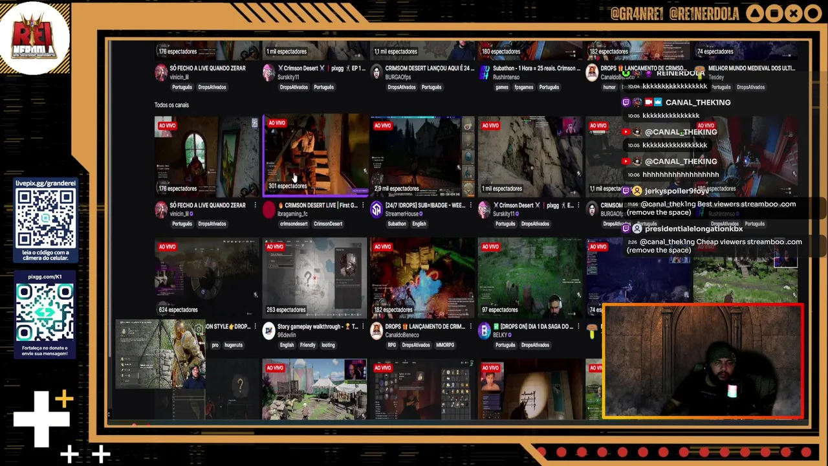Click the streamer webcam overlay

703,362
